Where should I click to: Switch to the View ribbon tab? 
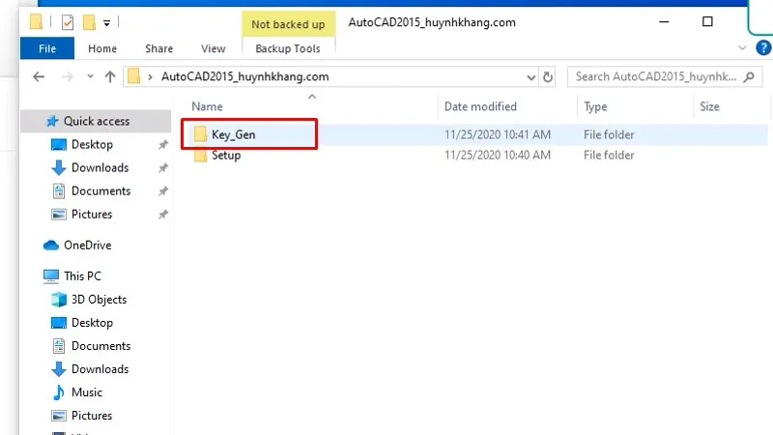tap(213, 48)
